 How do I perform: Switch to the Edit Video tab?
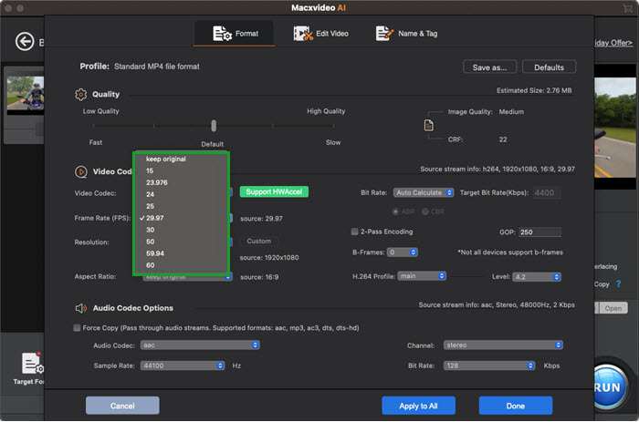point(320,34)
